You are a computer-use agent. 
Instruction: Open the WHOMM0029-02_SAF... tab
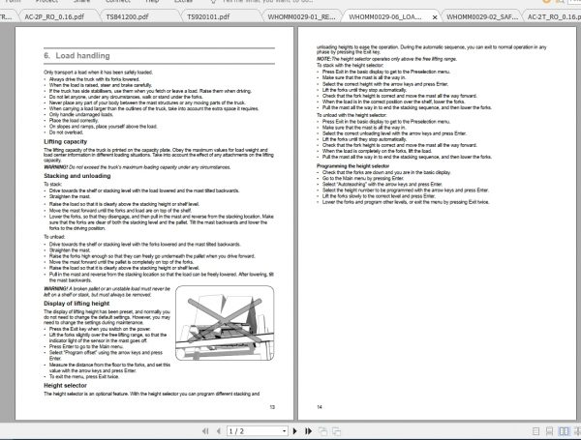[x=481, y=16]
